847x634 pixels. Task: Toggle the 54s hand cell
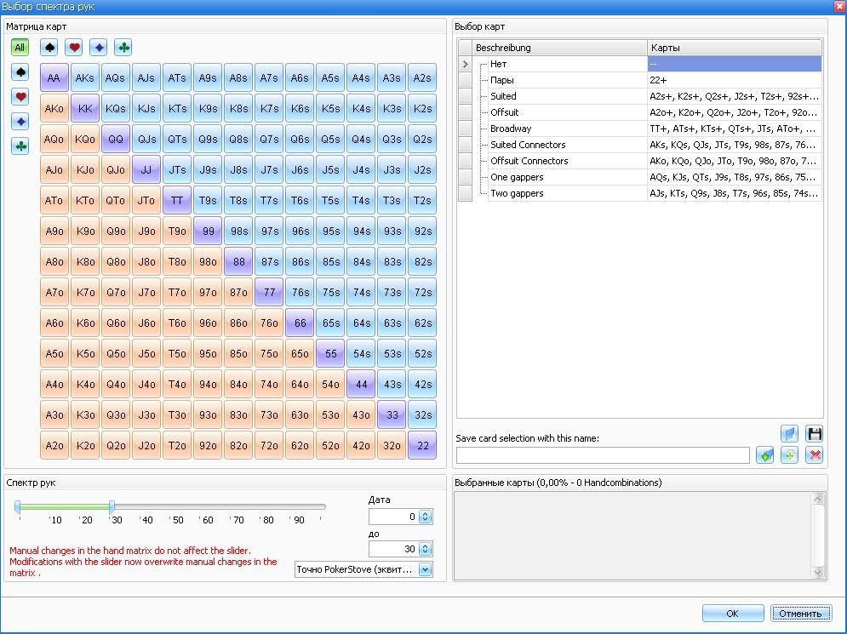click(362, 354)
